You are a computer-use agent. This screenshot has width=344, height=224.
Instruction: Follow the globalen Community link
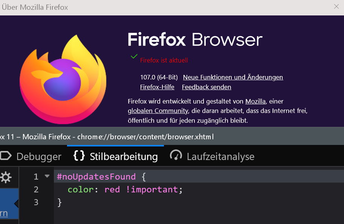click(x=158, y=111)
